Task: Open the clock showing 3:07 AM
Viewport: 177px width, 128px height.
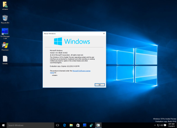Action: 171,125
